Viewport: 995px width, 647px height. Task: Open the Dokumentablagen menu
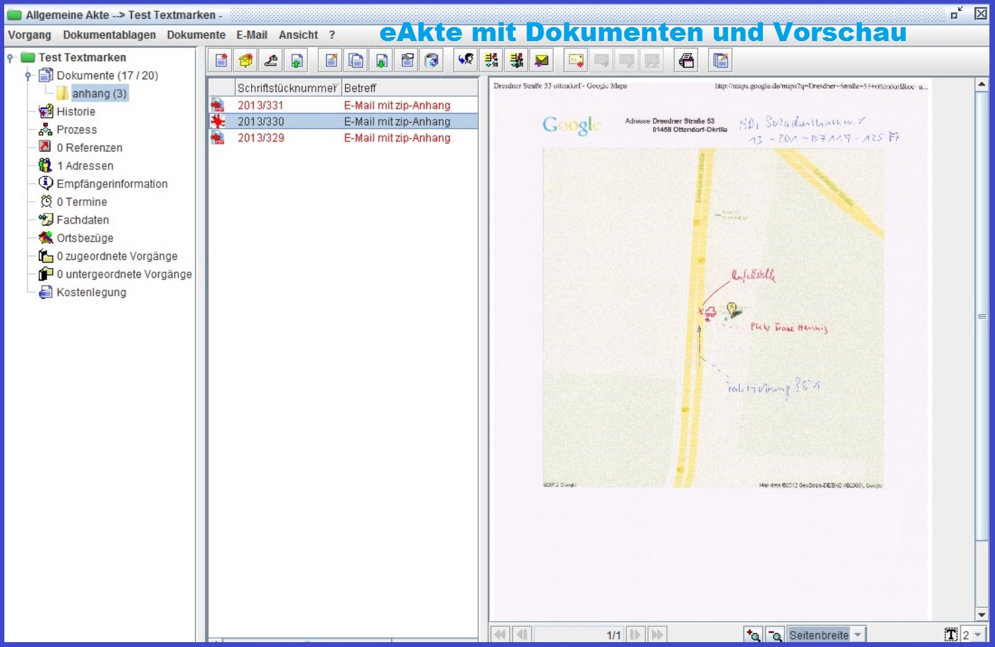(x=109, y=35)
